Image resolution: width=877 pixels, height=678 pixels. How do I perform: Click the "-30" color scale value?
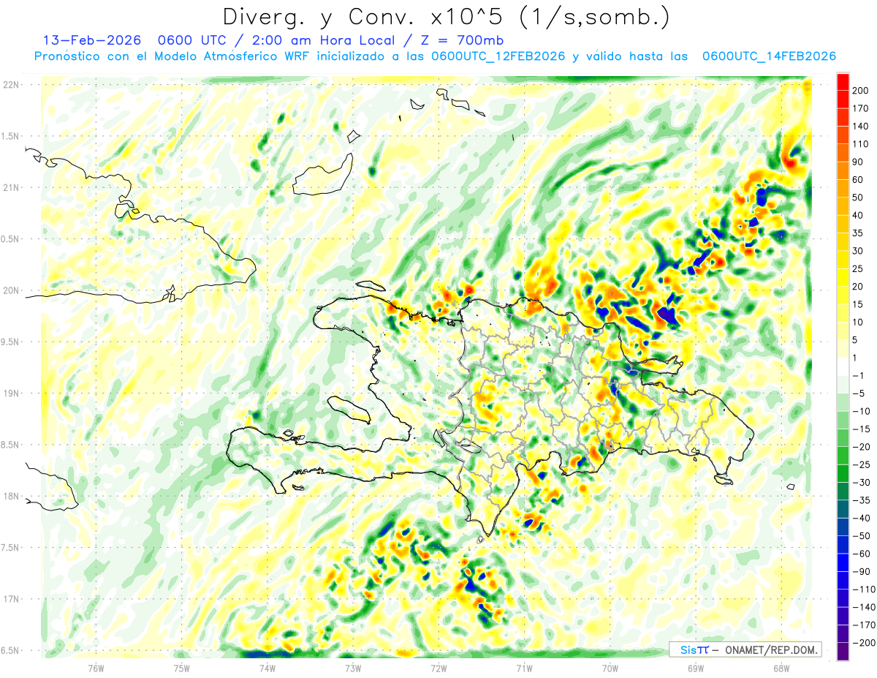pyautogui.click(x=862, y=483)
